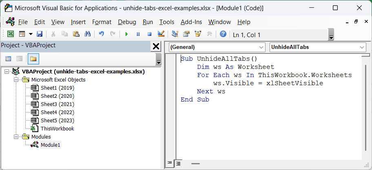The width and height of the screenshot is (372, 170).
Task: Toggle Design Mode icon
Action: [x=161, y=34]
